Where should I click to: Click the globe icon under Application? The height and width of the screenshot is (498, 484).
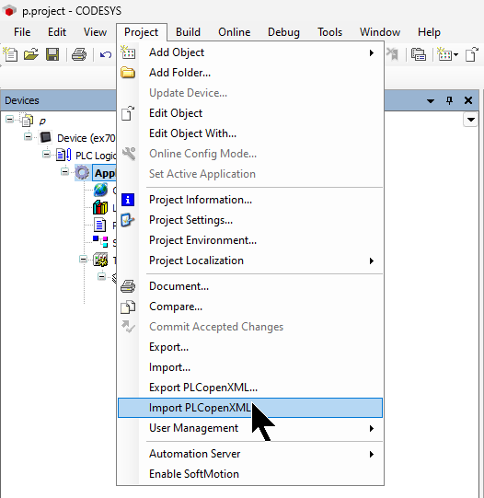100,190
